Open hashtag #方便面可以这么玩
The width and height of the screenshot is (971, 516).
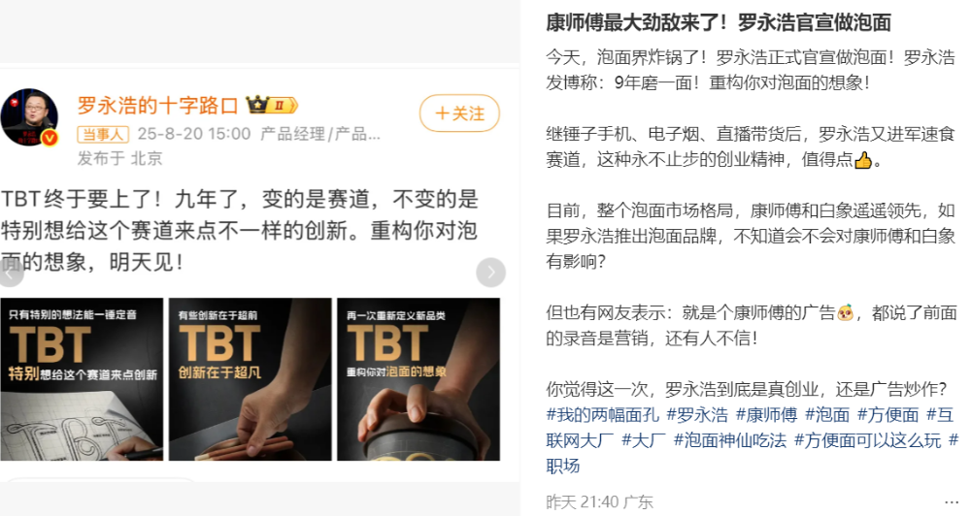pyautogui.click(x=867, y=440)
